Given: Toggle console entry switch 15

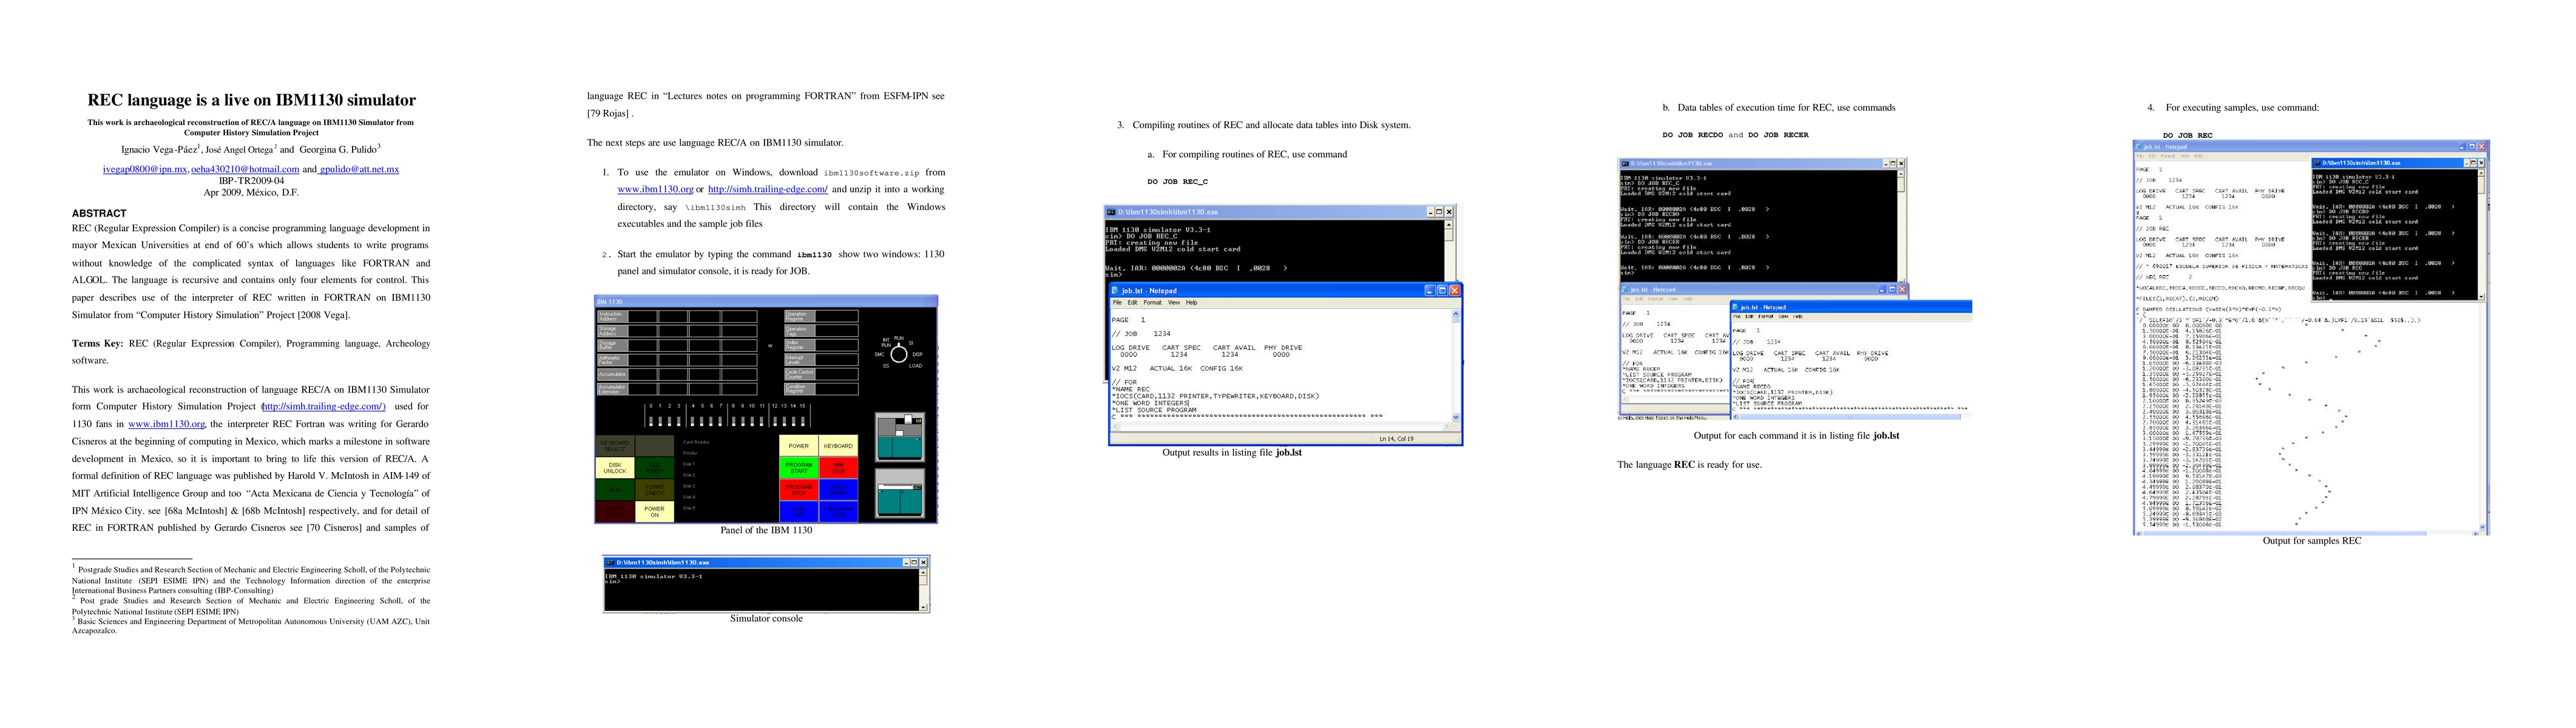Looking at the screenshot, I should pyautogui.click(x=803, y=422).
